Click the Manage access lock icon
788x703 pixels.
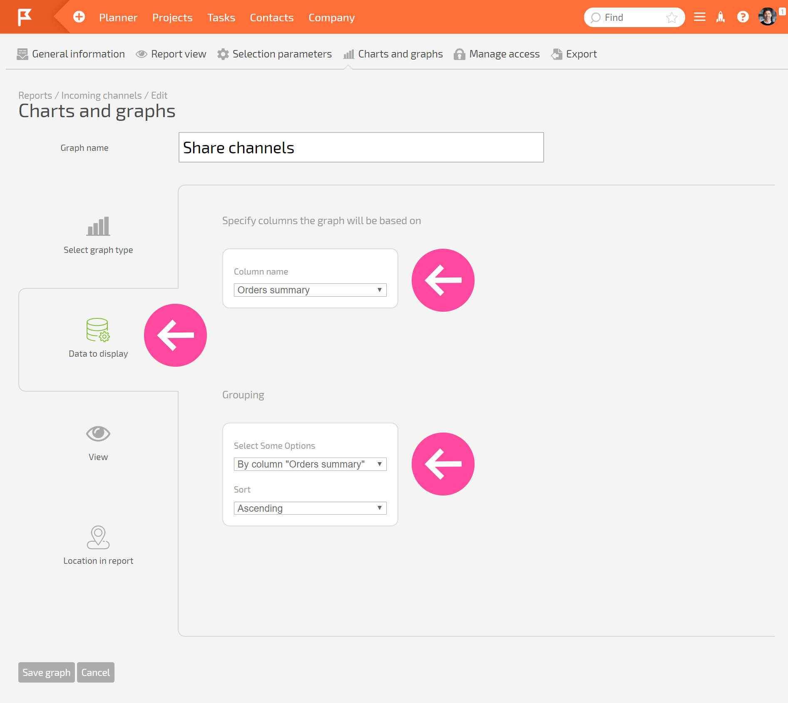(x=460, y=54)
